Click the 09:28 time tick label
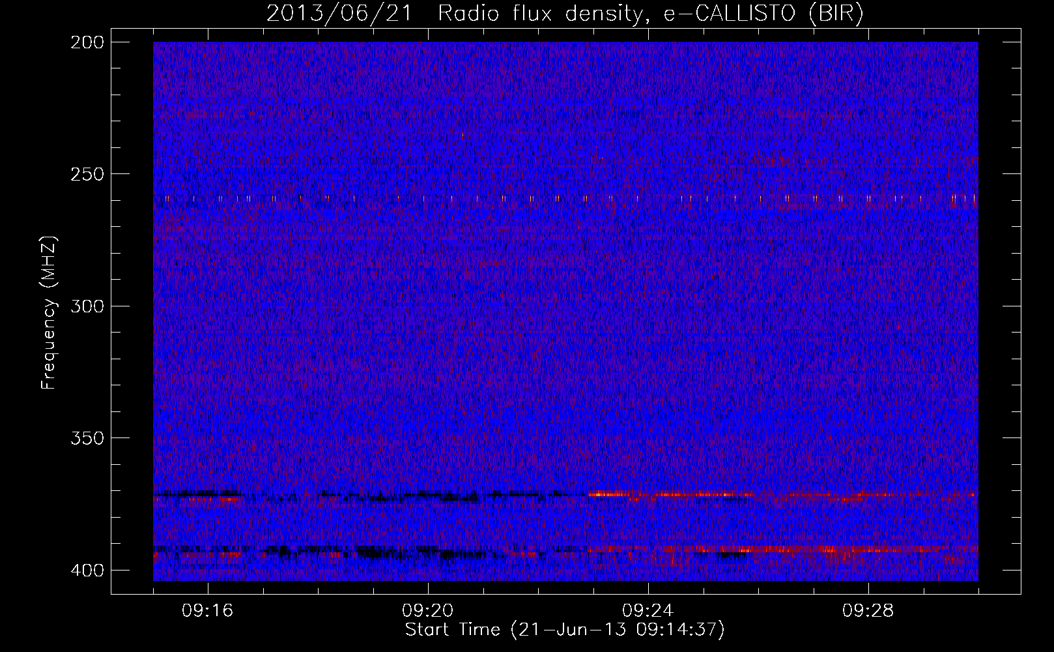The width and height of the screenshot is (1054, 652). 868,611
